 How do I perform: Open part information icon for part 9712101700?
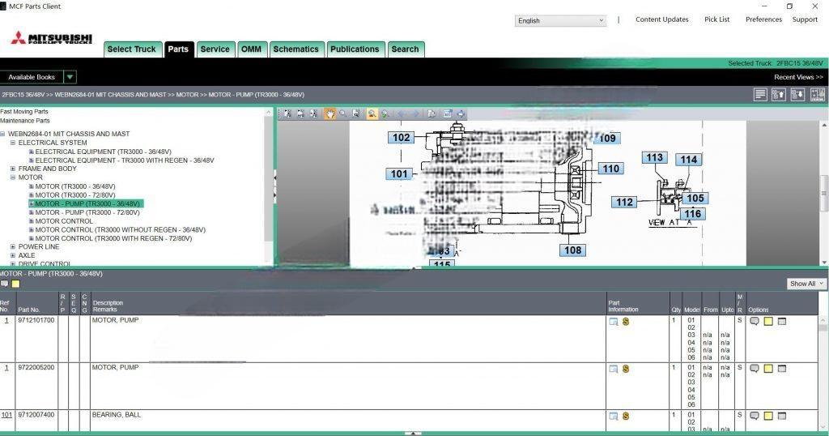(x=614, y=322)
